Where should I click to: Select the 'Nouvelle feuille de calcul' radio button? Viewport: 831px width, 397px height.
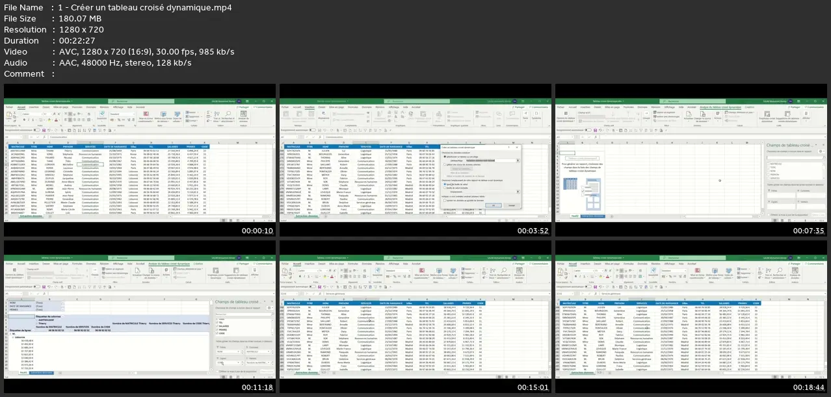(444, 186)
